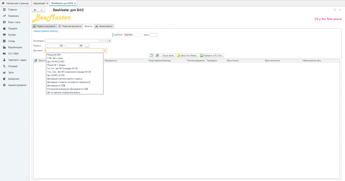Select the Звітність tab

[x=89, y=26]
